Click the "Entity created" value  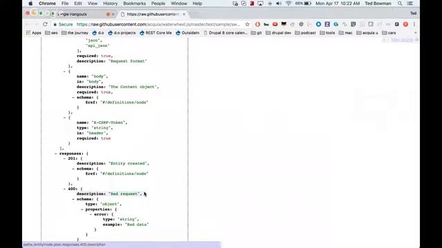(128, 163)
